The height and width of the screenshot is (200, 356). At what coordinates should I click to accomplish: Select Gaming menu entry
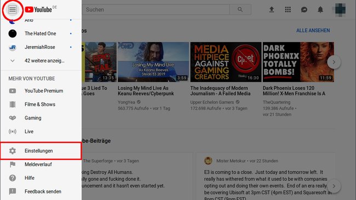point(41,118)
